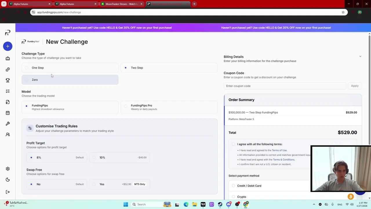Switch to the first Alpha Futures tab

[x=30, y=4]
